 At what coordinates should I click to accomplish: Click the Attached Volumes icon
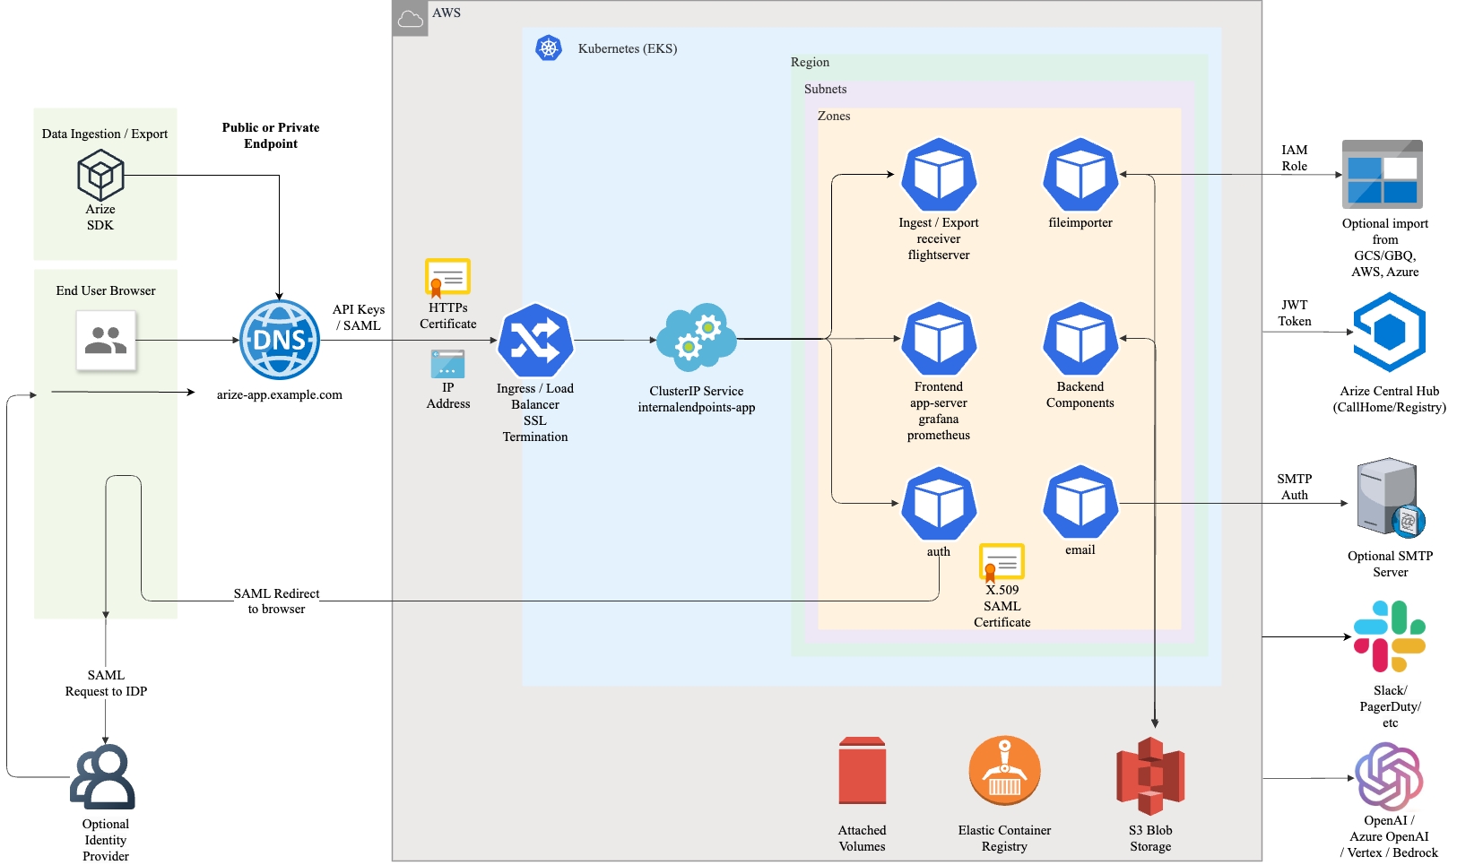[862, 772]
